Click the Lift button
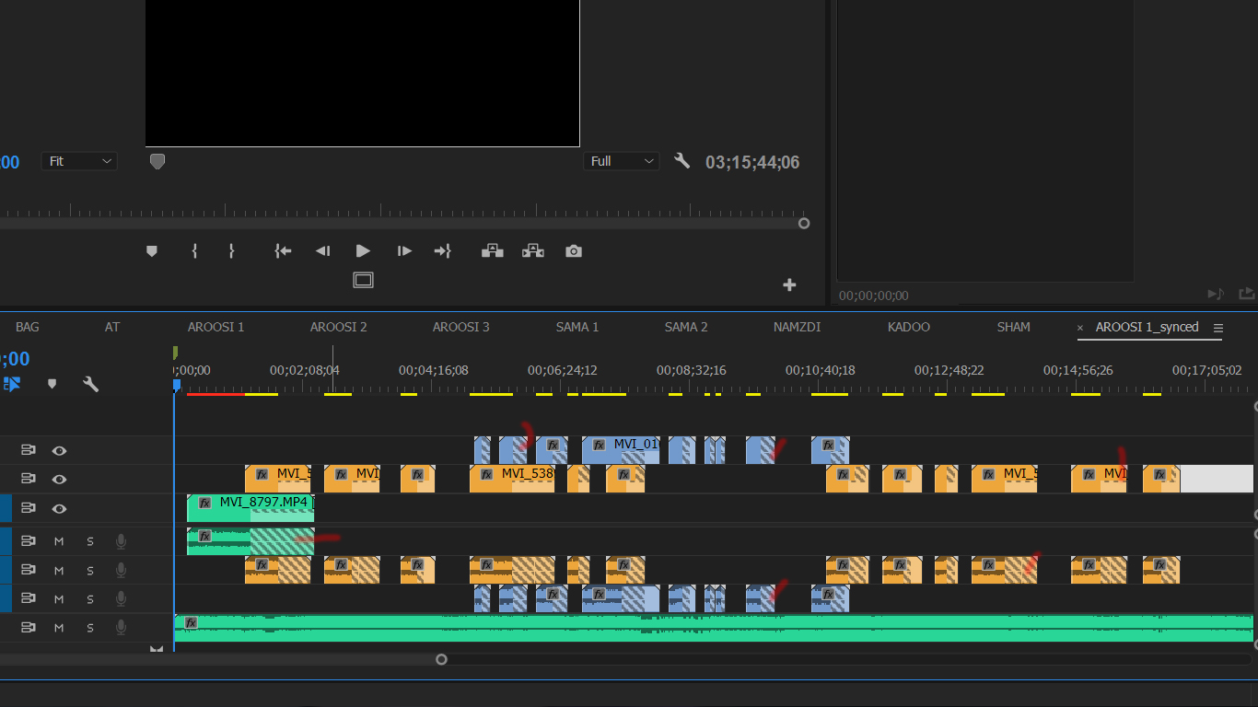 (x=493, y=251)
